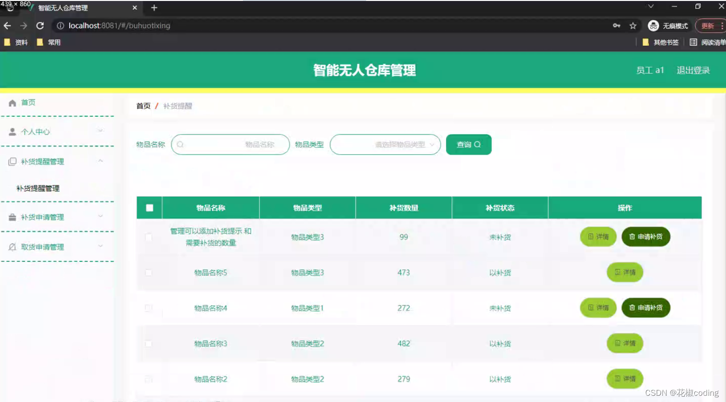Viewport: 726px width, 402px height.
Task: Click the page reload icon in the browser
Action: click(40, 26)
